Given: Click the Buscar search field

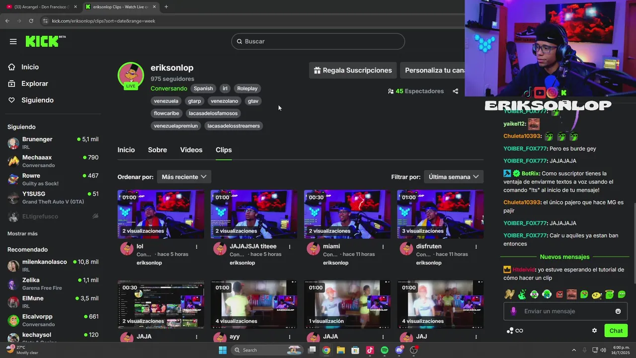Looking at the screenshot, I should point(318,41).
